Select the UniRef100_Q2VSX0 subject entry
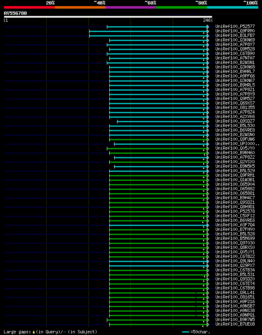Viewport: 262px width, 335px height. pos(235,162)
